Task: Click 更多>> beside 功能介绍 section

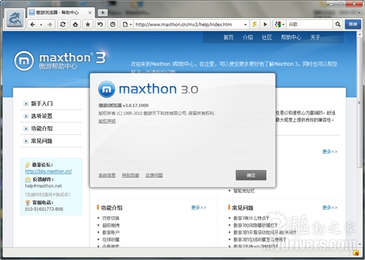Action: pos(199,208)
